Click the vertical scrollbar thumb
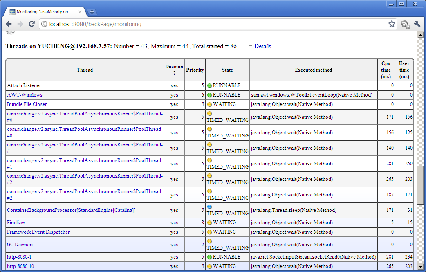The width and height of the screenshot is (426, 272). pyautogui.click(x=421, y=185)
